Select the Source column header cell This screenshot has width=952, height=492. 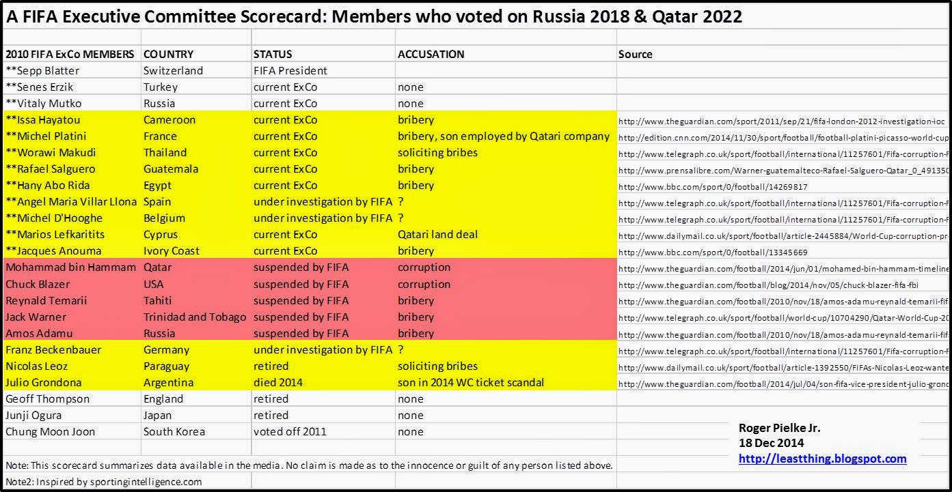click(x=783, y=54)
